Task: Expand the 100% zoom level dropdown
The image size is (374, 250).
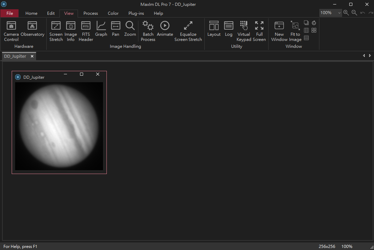Action: pos(339,13)
